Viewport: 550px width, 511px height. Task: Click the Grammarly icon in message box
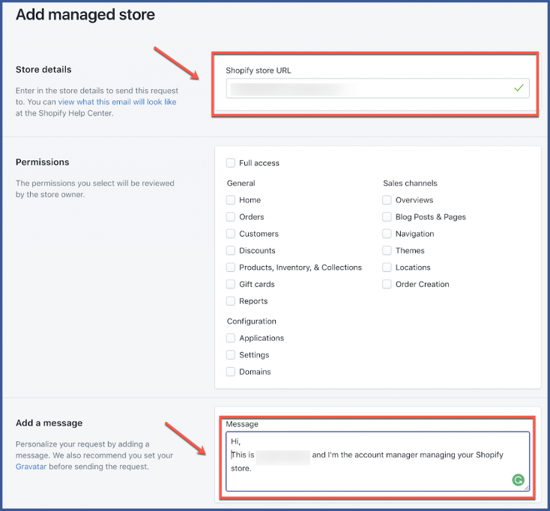518,480
